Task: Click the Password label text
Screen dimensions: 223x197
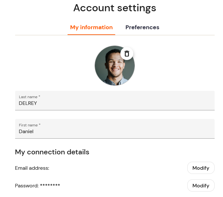Action: pyautogui.click(x=27, y=186)
